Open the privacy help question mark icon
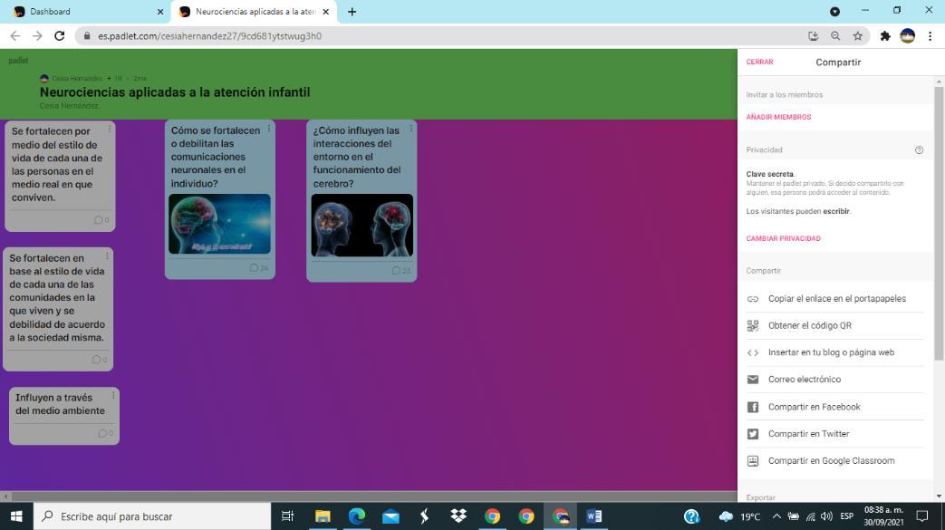This screenshot has width=945, height=530. [x=919, y=150]
